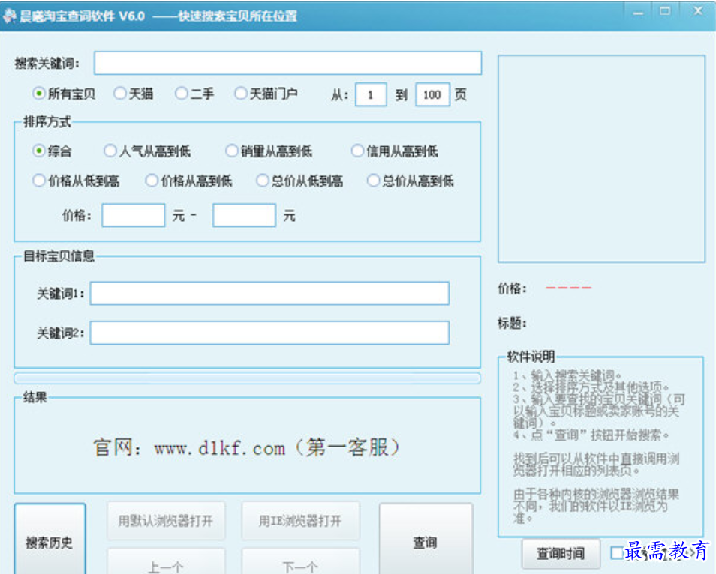Select 综合 sorting option

[39, 151]
